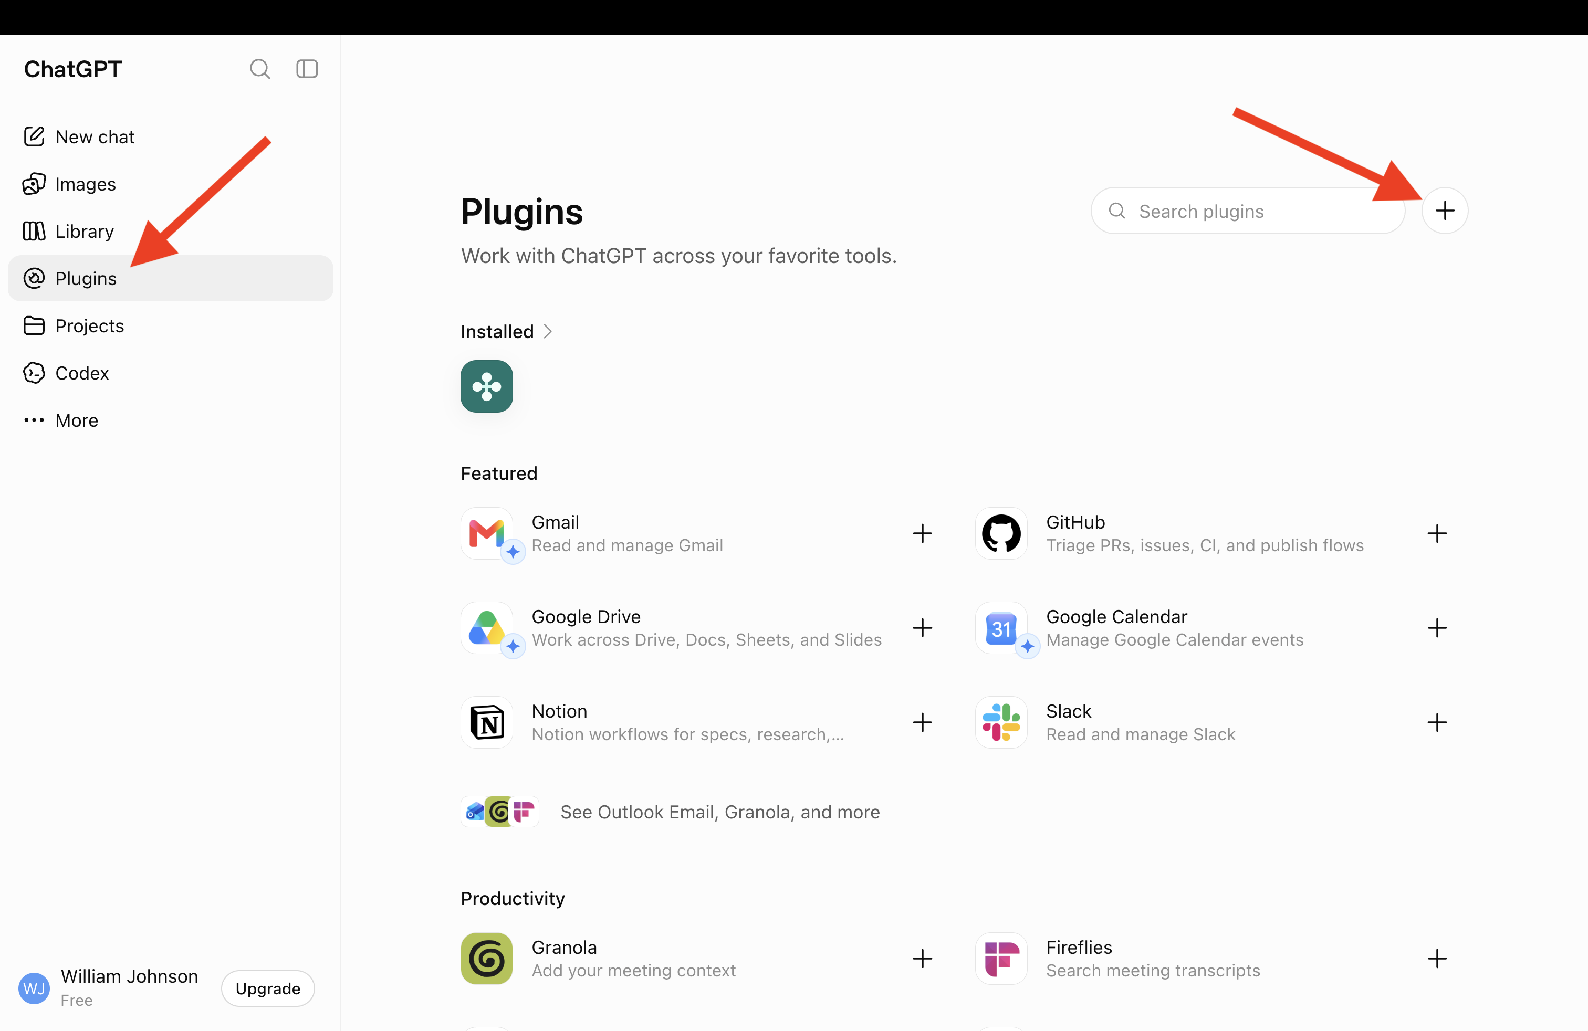Screen dimensions: 1588x1031
Task: Click the WJ profile avatar
Action: [x=34, y=988]
